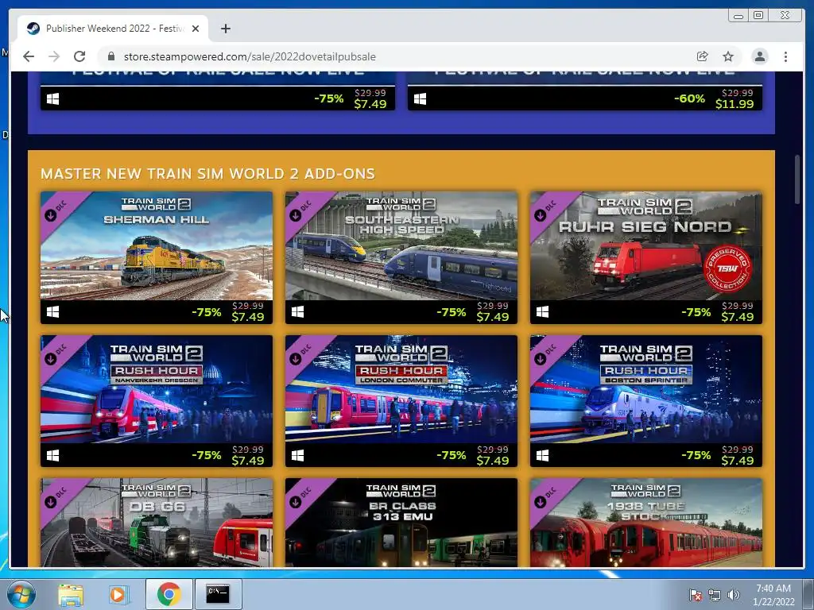Go back with the browser back arrow
The height and width of the screenshot is (610, 814).
pyautogui.click(x=29, y=56)
